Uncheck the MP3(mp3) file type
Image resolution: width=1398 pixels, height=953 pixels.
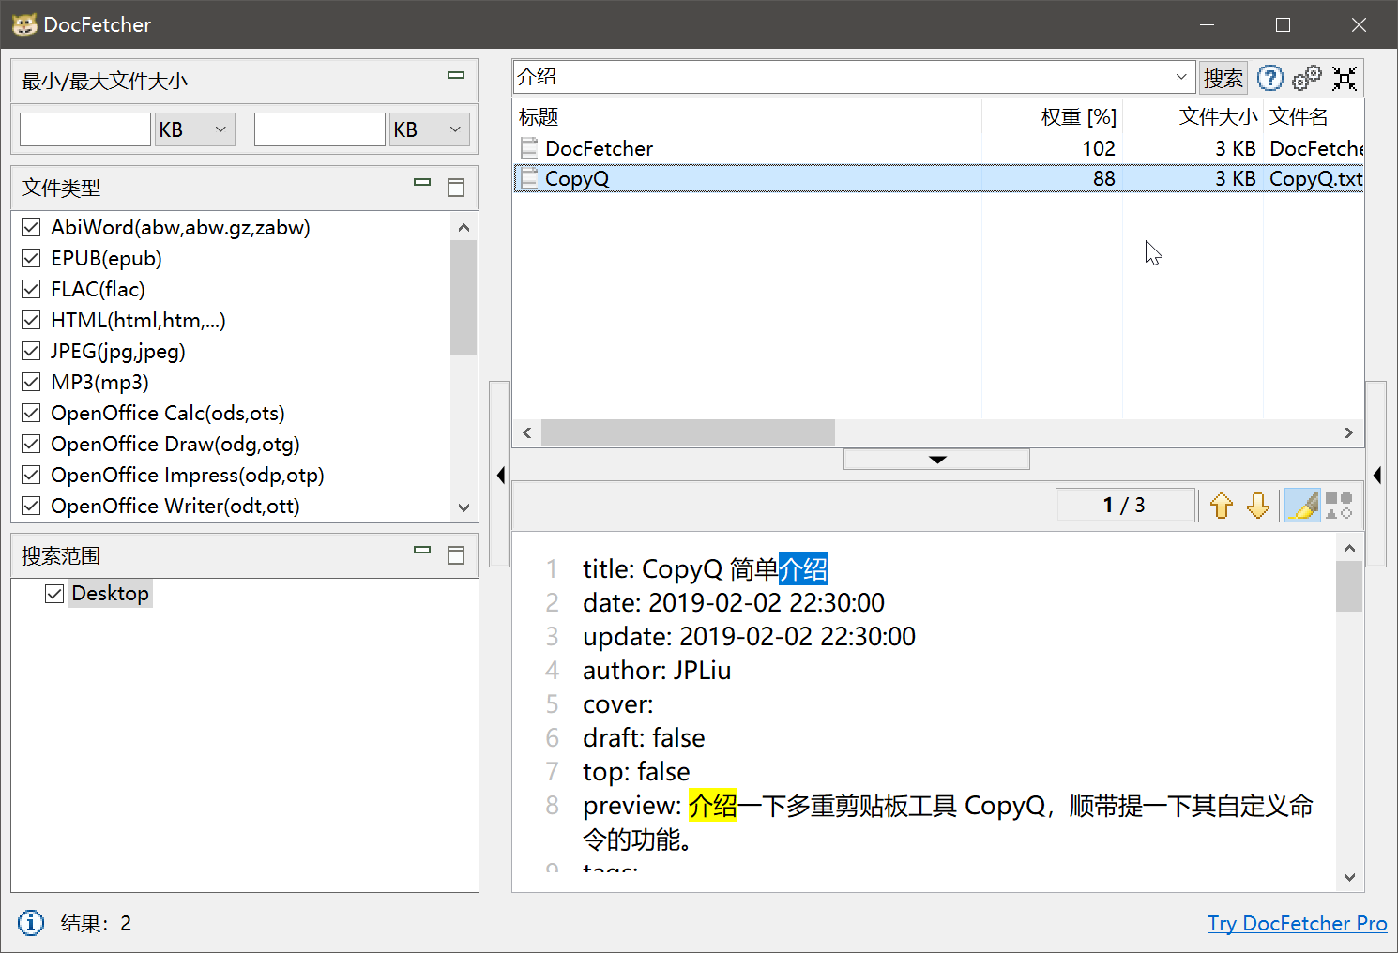point(30,382)
